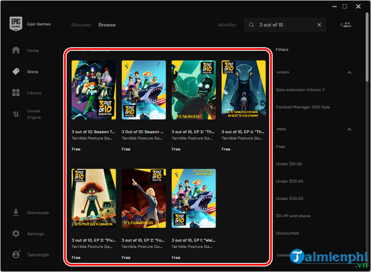Screen dimensions: 371x272
Task: Click the '3 Out of 10: Season ...' title
Action: point(143,132)
